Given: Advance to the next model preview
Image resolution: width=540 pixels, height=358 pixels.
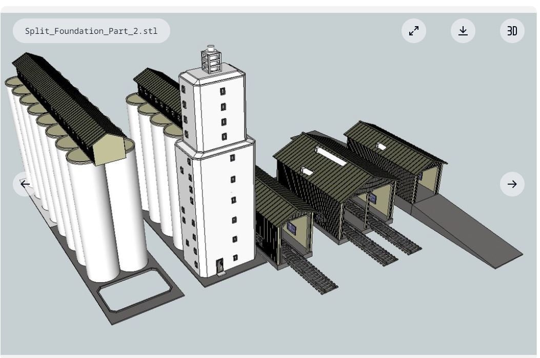Looking at the screenshot, I should tap(512, 184).
